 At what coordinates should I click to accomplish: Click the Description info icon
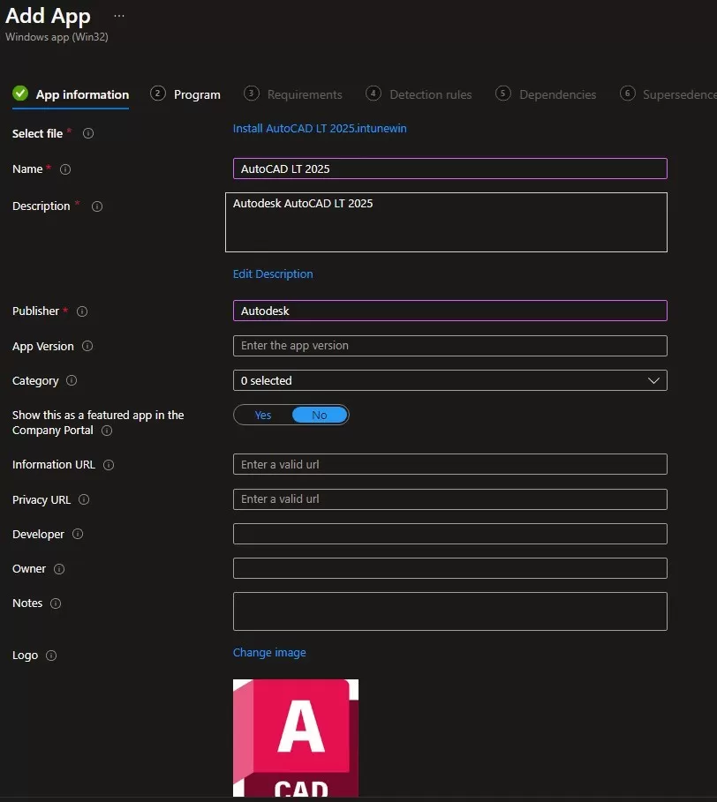pyautogui.click(x=97, y=206)
